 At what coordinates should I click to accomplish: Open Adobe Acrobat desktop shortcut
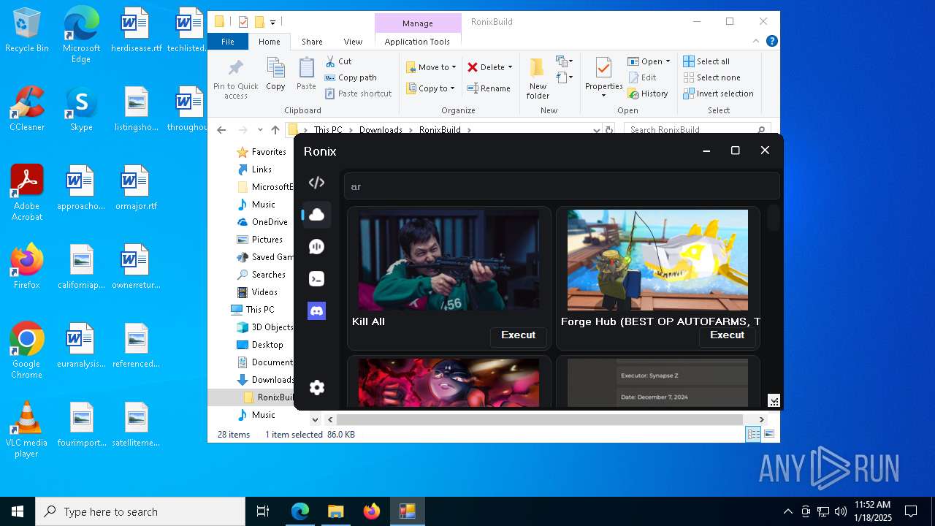26,193
